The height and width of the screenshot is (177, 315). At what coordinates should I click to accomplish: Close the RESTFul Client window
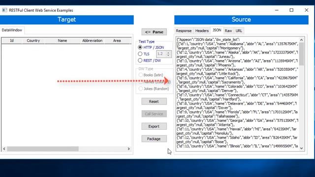[306, 10]
